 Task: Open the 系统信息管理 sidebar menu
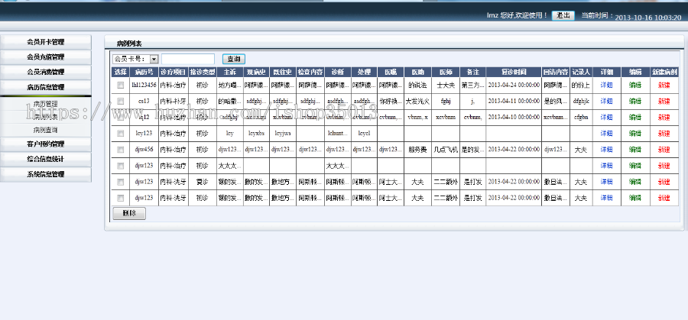[46, 174]
